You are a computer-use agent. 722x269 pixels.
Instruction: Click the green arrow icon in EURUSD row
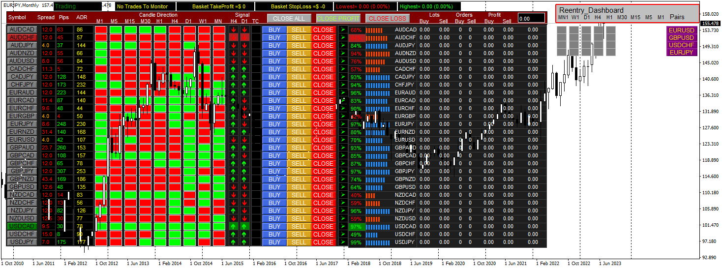point(343,140)
